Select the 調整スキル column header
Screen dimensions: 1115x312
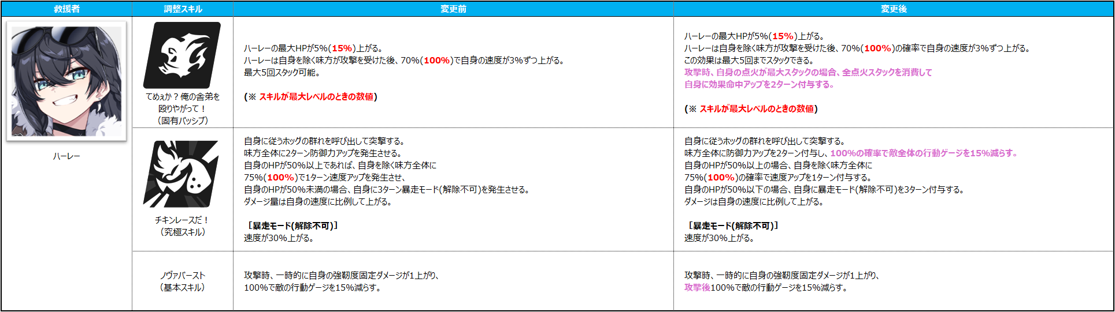tap(183, 9)
